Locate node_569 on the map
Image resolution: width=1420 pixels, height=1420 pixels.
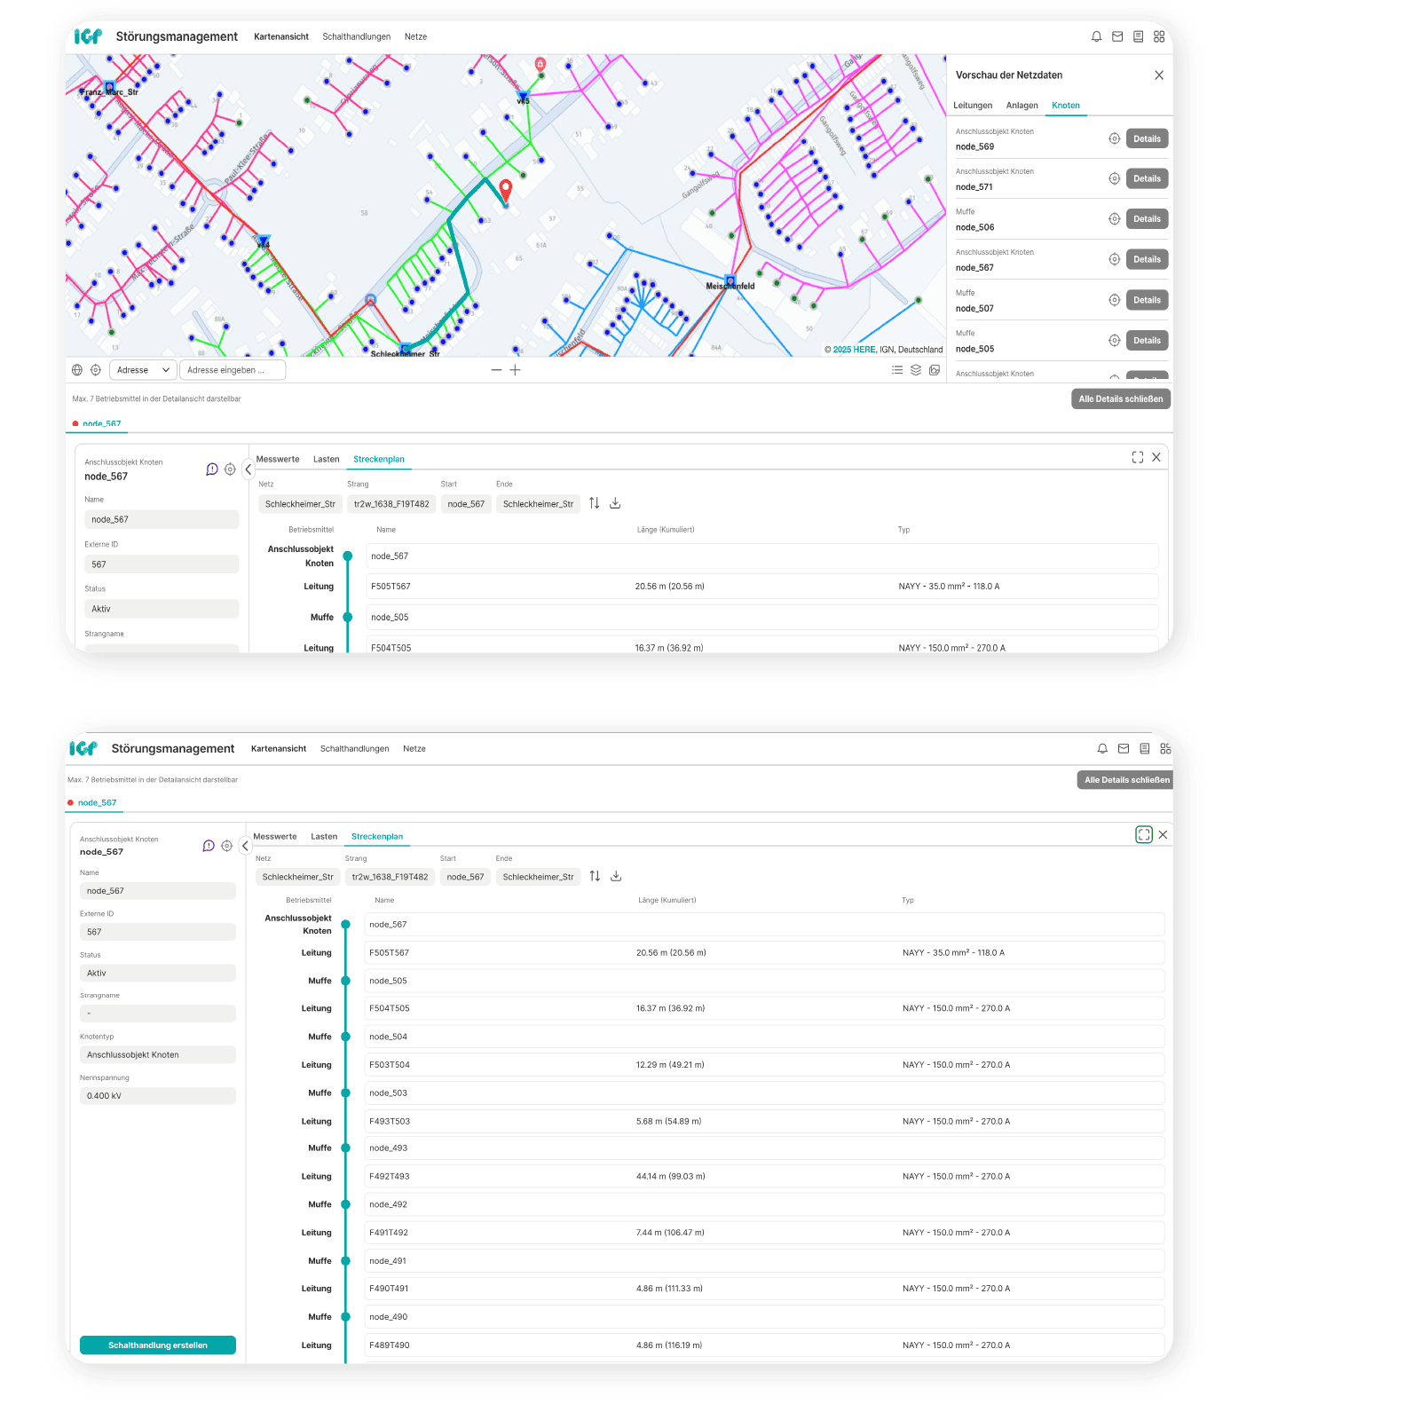click(x=1114, y=138)
